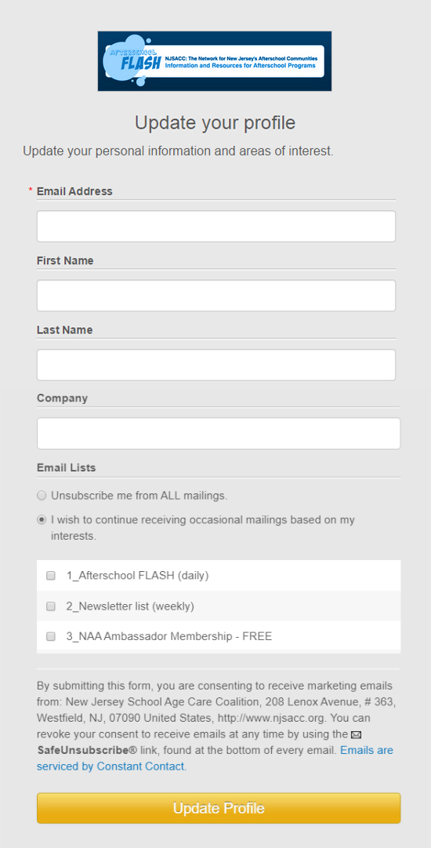Click the SafeUnsubscribe envelope icon

pos(356,735)
